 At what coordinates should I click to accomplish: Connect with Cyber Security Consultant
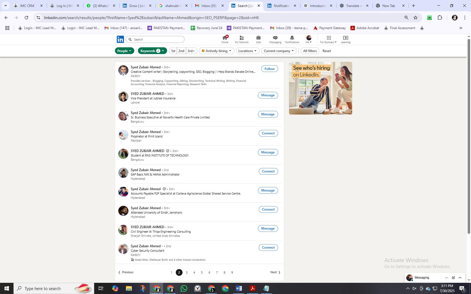[x=268, y=248]
